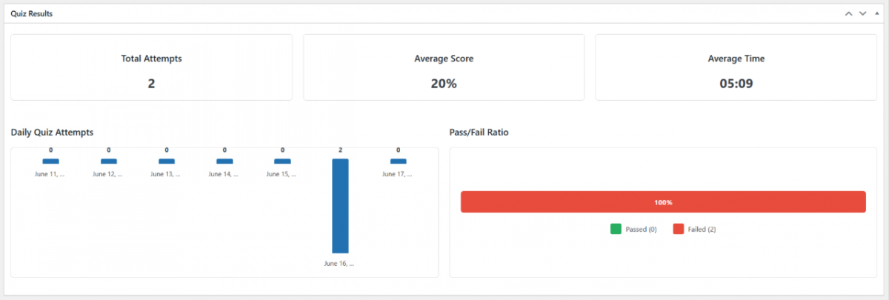
Task: Select the June 17 bar in chart
Action: click(x=398, y=161)
